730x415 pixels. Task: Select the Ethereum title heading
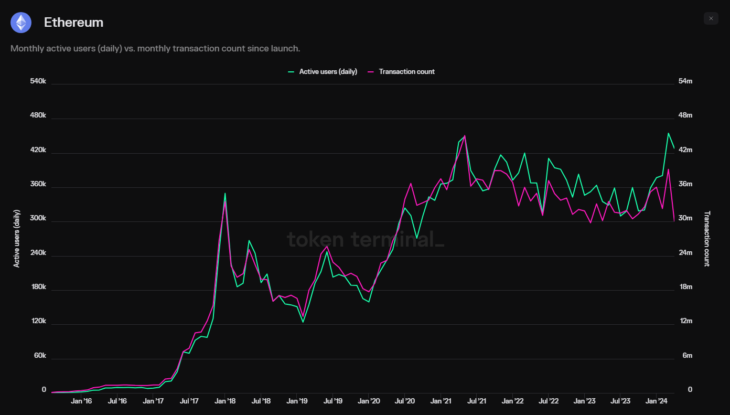[73, 23]
